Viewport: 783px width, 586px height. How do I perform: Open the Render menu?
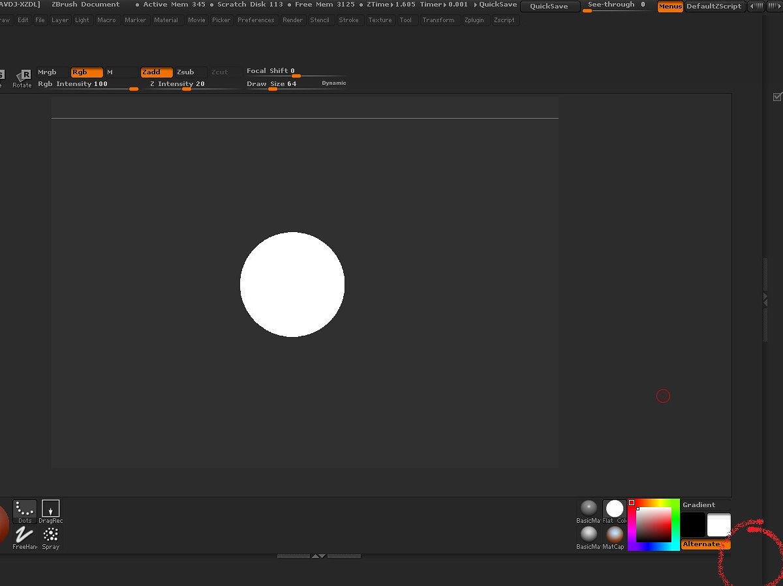[x=292, y=20]
